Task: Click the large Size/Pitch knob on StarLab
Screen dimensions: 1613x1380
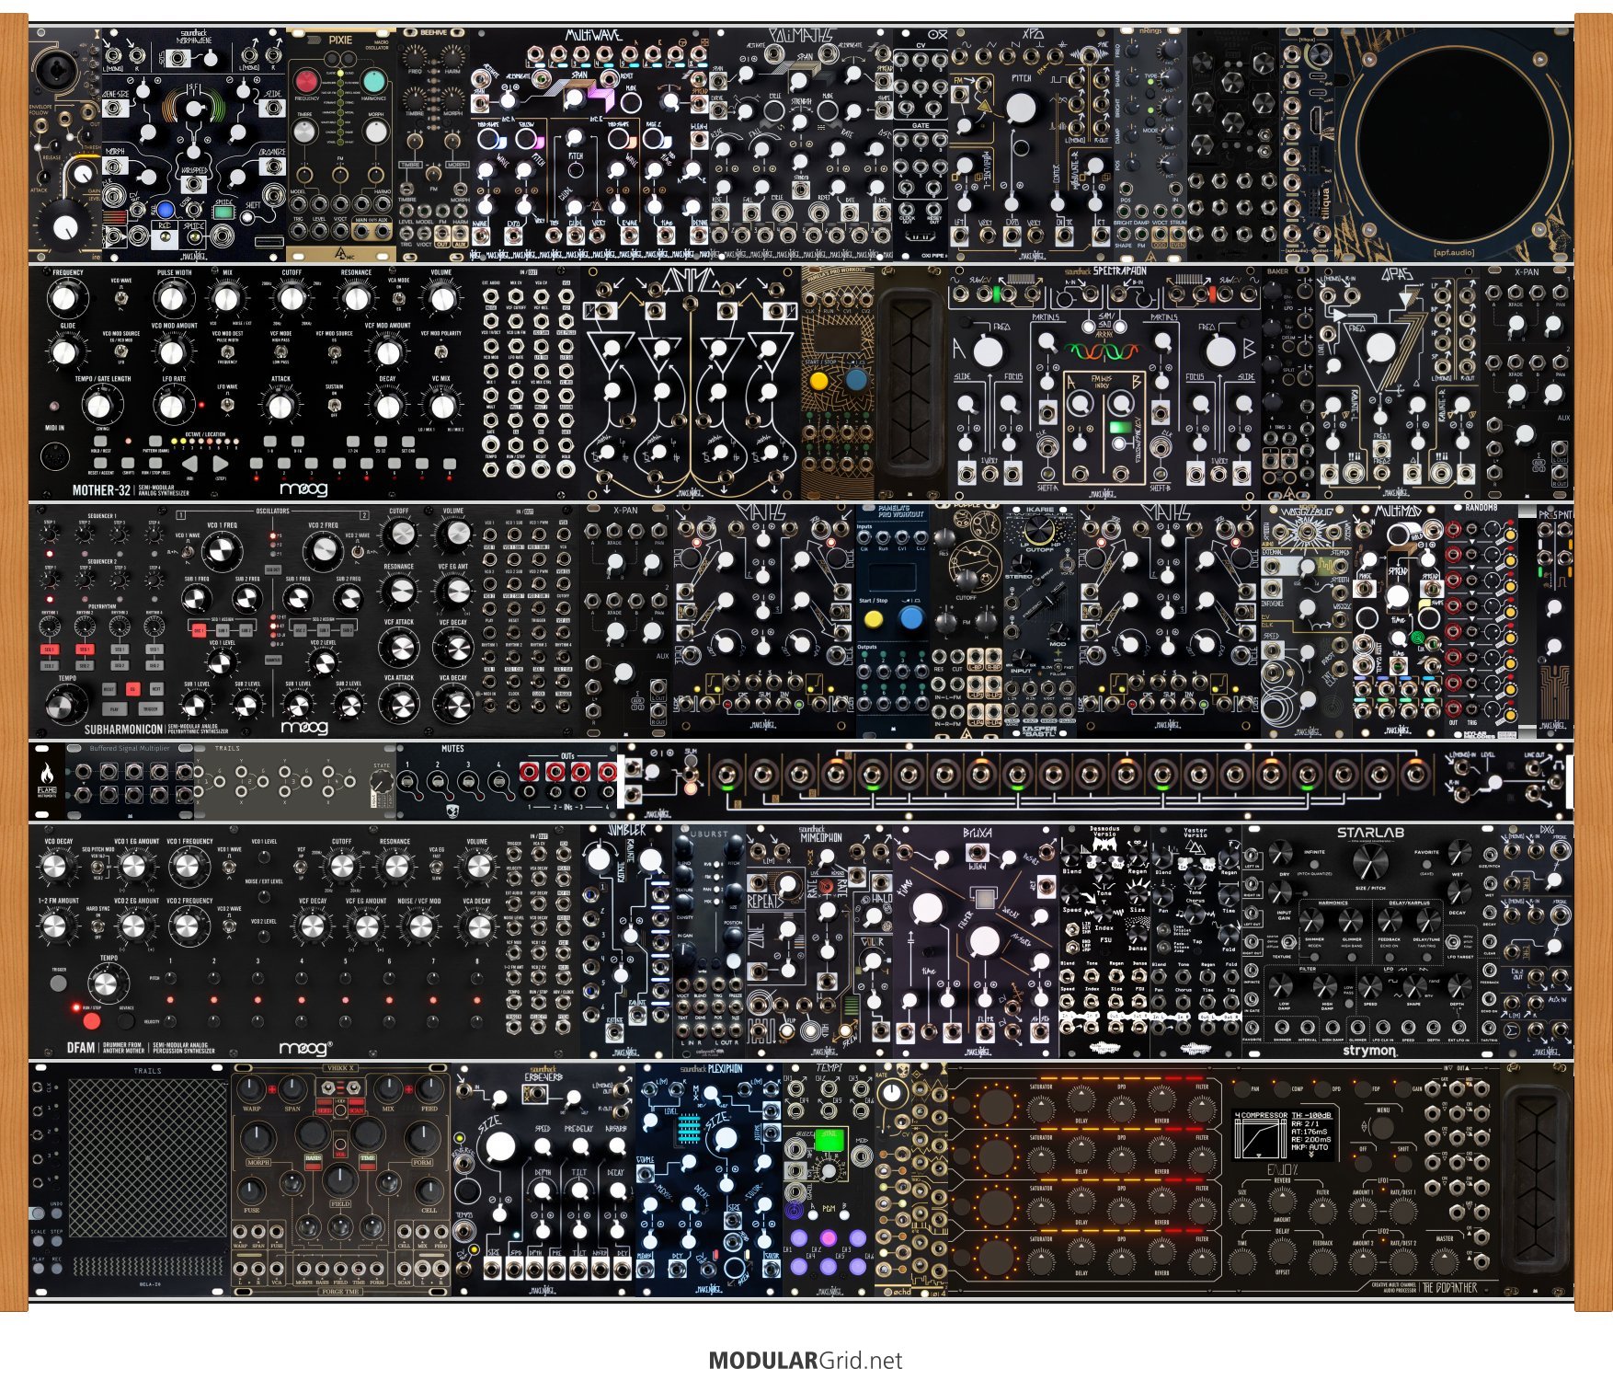Action: click(x=1369, y=863)
